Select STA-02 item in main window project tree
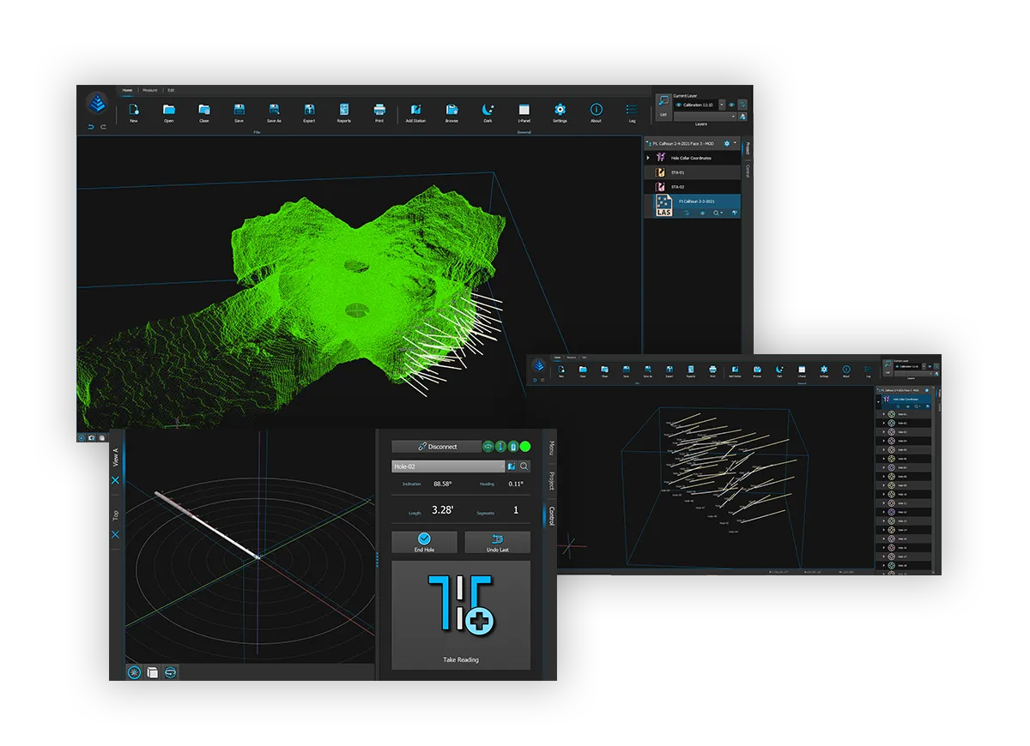This screenshot has height=746, width=1030. [693, 187]
